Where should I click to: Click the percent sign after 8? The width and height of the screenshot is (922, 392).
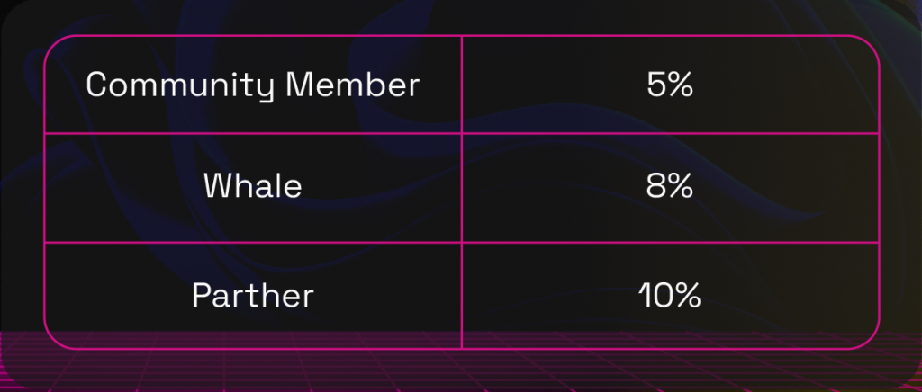[681, 187]
